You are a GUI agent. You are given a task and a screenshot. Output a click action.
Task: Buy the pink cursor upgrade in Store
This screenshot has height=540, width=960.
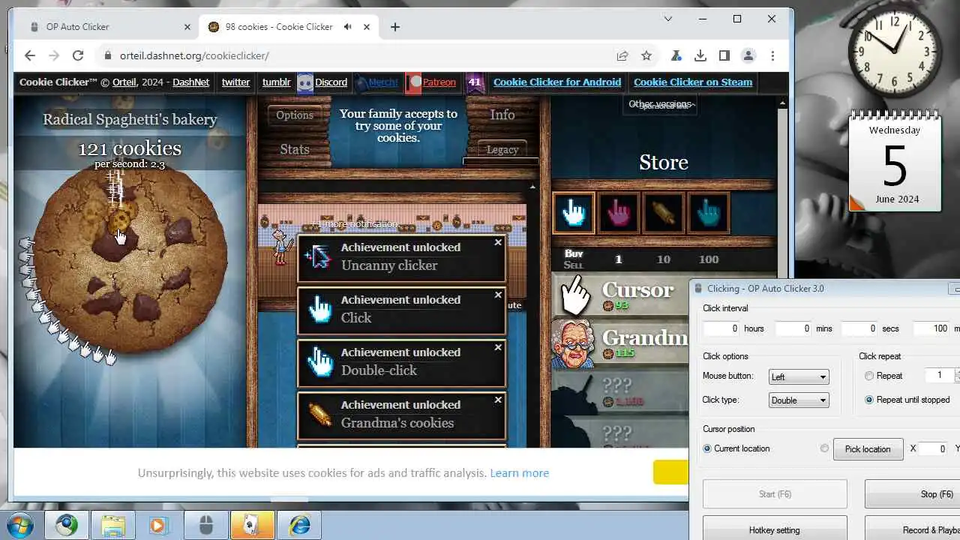coord(619,214)
